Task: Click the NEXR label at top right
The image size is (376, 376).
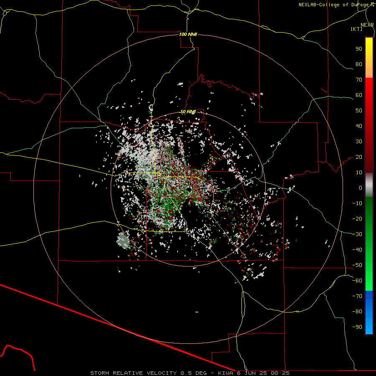Action: [x=367, y=25]
